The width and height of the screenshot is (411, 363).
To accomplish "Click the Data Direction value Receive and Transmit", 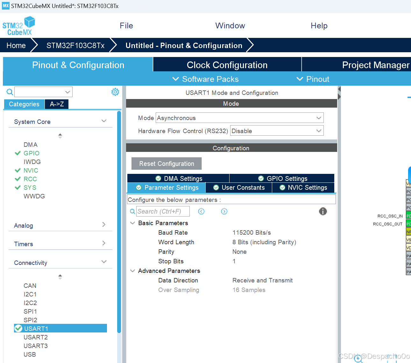I will (263, 280).
